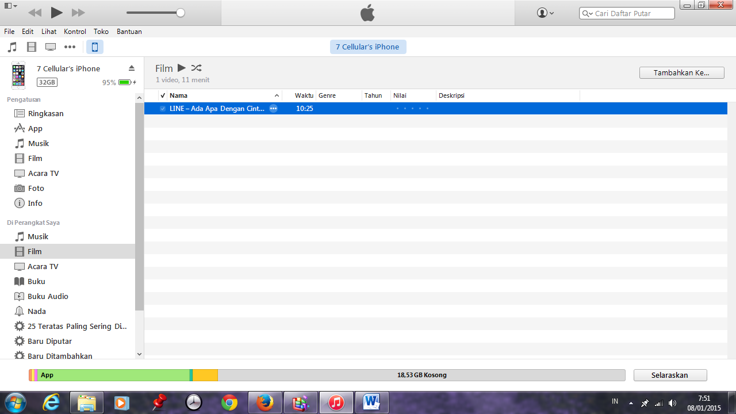Open Acara TV under Pengaturan
Image resolution: width=736 pixels, height=414 pixels.
(36, 173)
